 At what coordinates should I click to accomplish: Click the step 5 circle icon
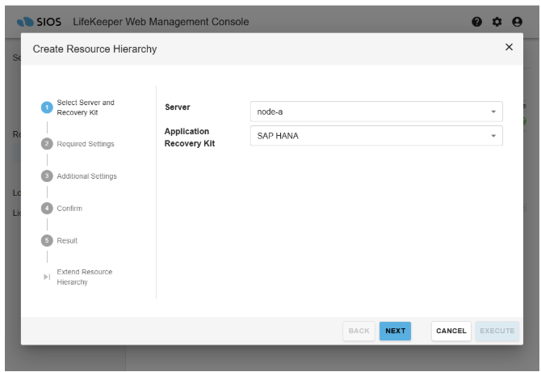(x=47, y=241)
